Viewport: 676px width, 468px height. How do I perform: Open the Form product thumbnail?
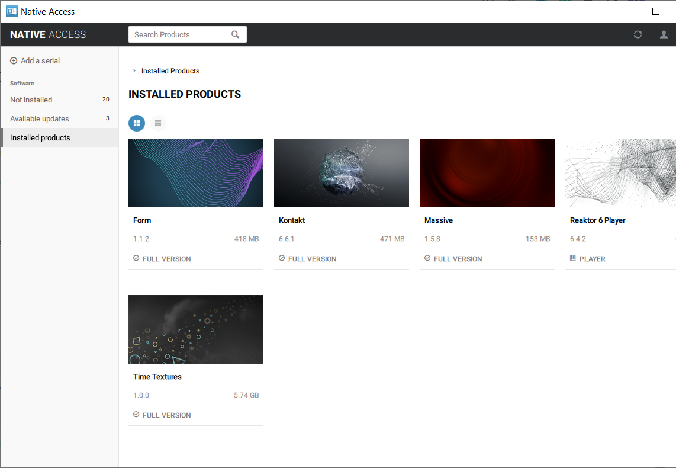tap(196, 173)
